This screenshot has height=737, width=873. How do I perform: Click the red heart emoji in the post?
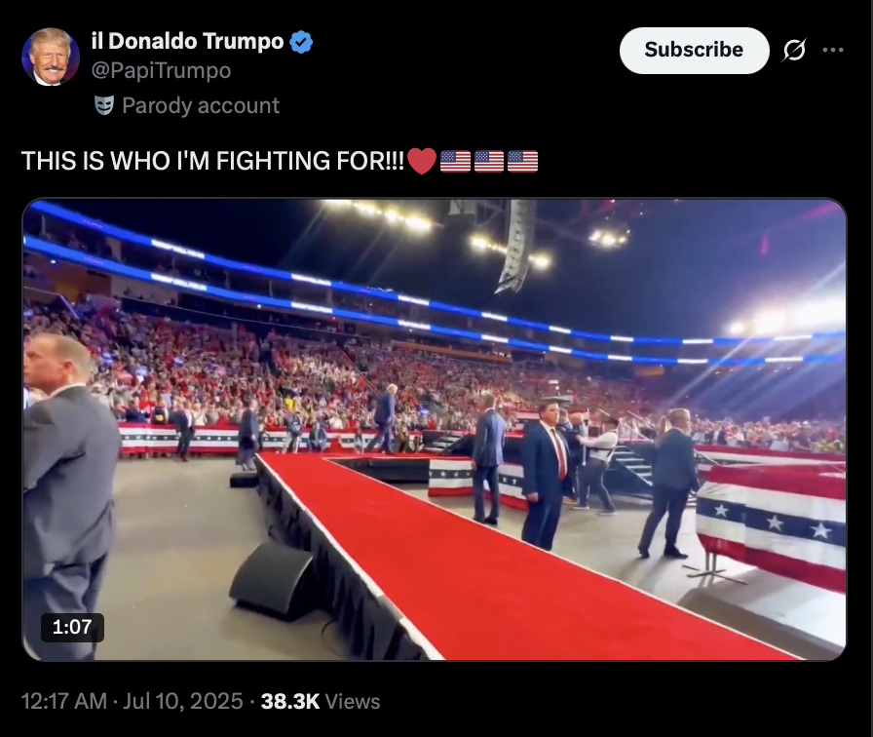point(422,162)
